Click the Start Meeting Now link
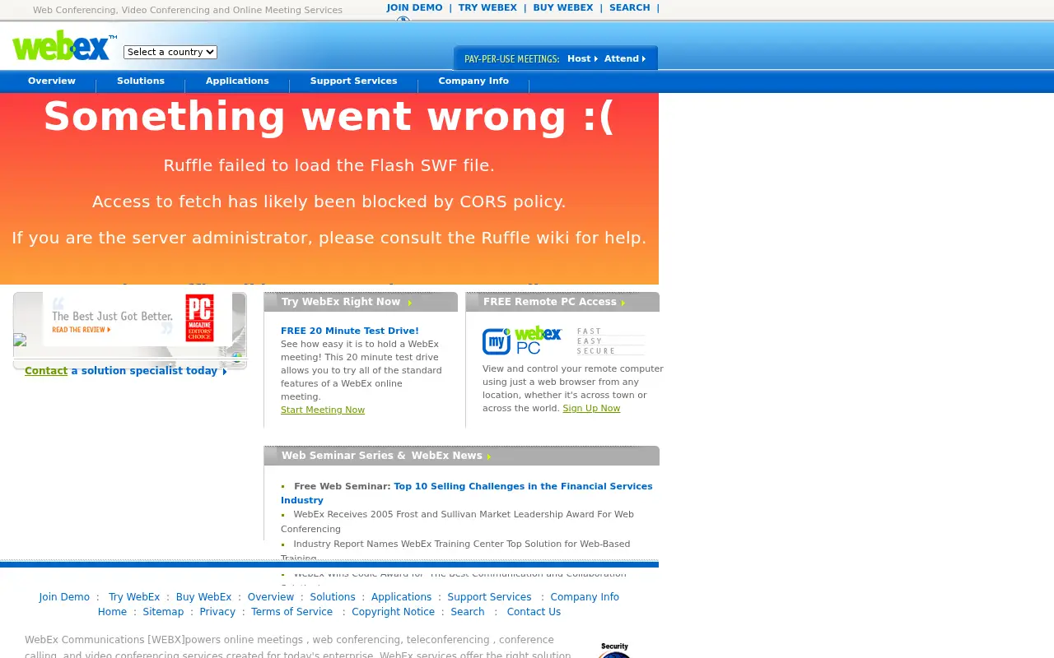Image resolution: width=1054 pixels, height=658 pixels. [323, 410]
